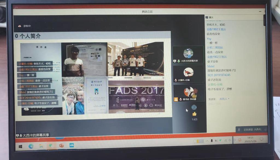Select 大西卡's screen share video thumbnail
Viewport: 280px width, 160px height.
tap(188, 53)
